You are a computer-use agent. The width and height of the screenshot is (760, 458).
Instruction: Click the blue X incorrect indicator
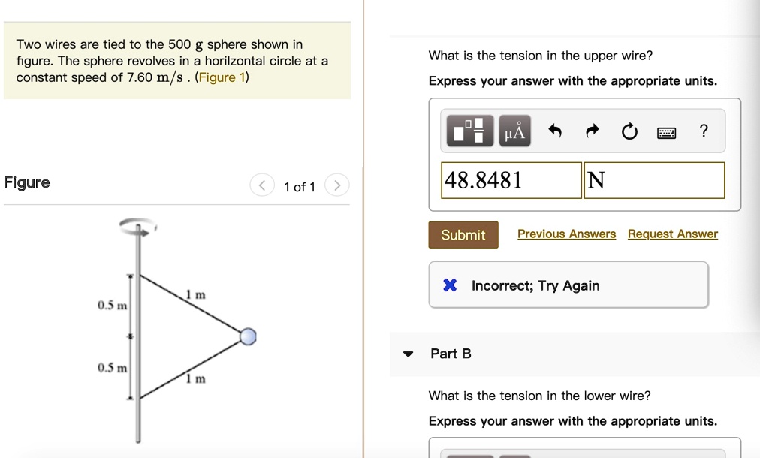450,285
